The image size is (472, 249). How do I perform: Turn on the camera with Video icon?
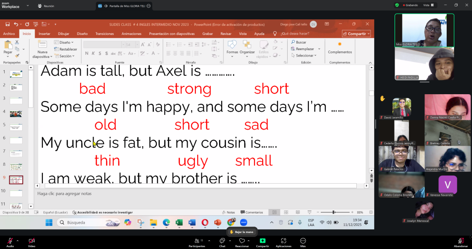click(31, 241)
